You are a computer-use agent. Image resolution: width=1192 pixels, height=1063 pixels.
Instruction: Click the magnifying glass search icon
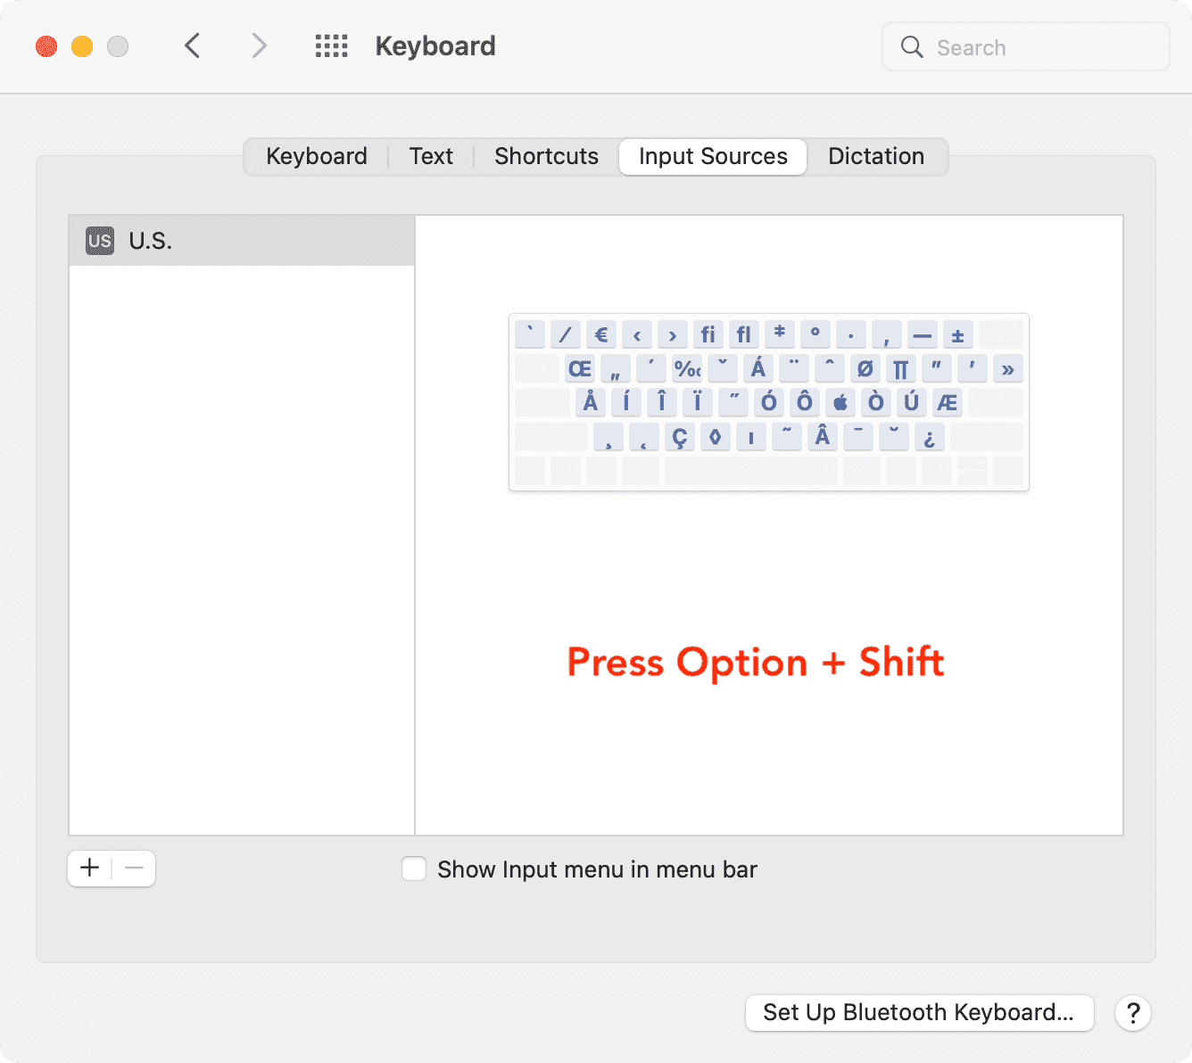(x=911, y=47)
